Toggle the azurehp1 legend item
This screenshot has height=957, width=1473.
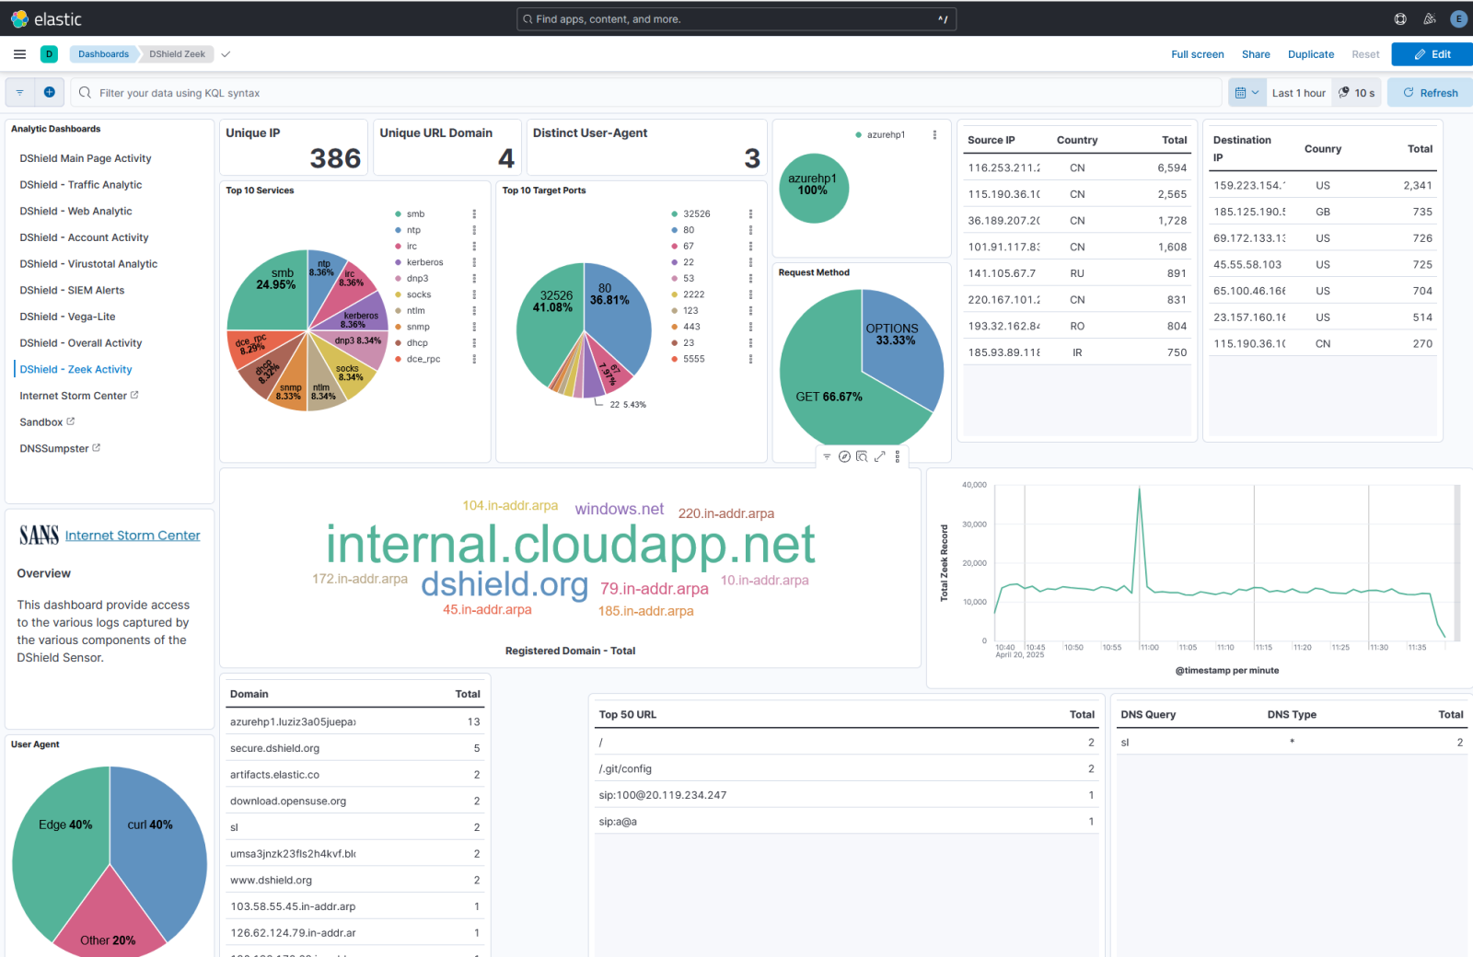pos(885,135)
